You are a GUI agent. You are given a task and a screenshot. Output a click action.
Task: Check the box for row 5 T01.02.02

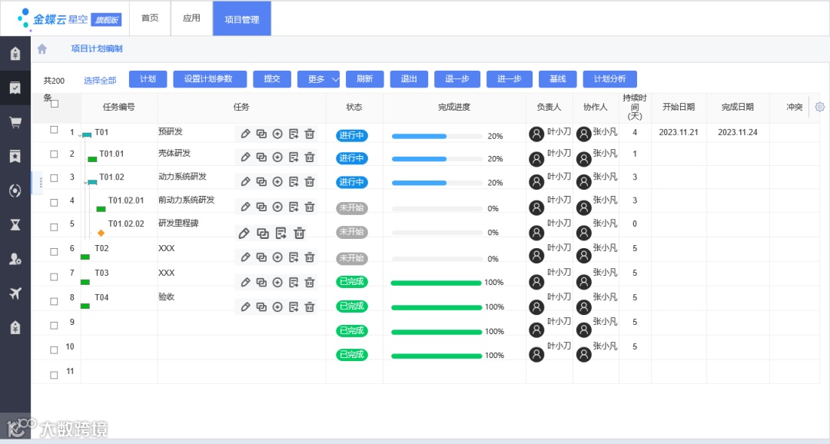tap(54, 227)
